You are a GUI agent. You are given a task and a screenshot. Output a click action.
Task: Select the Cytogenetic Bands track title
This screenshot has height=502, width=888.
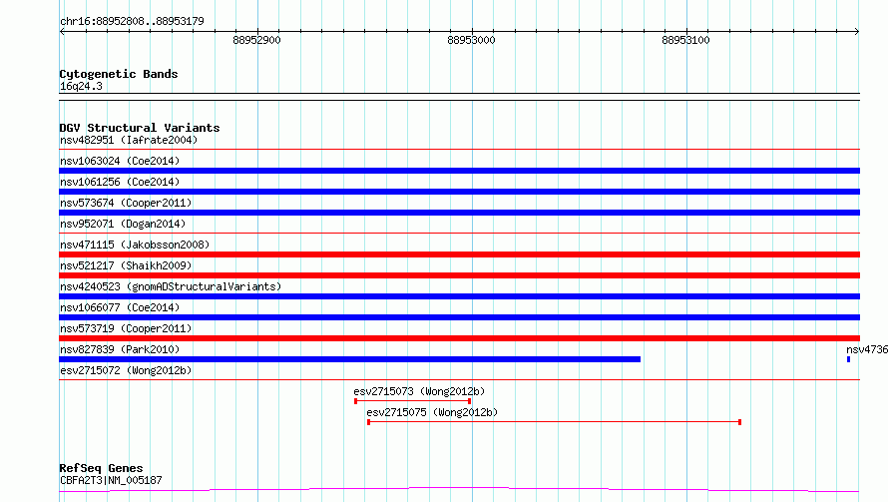pyautogui.click(x=119, y=74)
